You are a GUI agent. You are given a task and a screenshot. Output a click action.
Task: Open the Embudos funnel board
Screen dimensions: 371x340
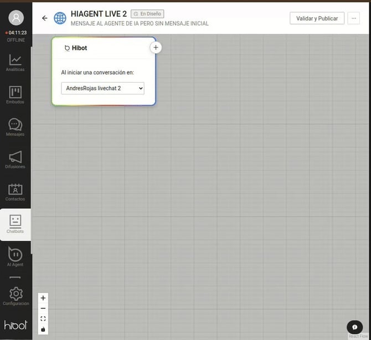(15, 95)
